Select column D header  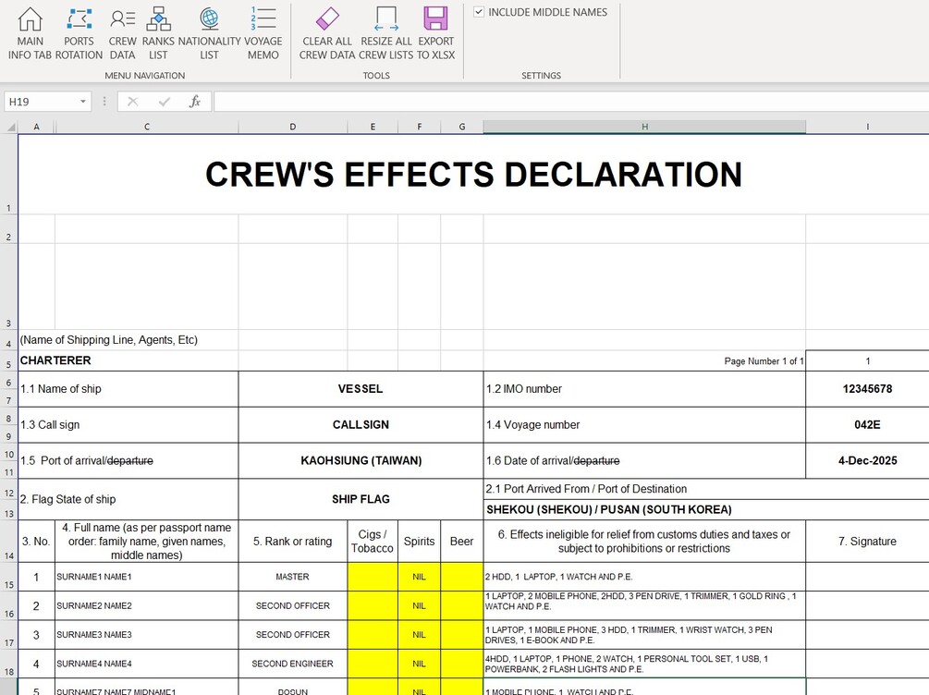click(x=293, y=127)
